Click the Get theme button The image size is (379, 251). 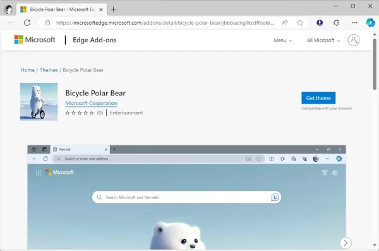318,98
